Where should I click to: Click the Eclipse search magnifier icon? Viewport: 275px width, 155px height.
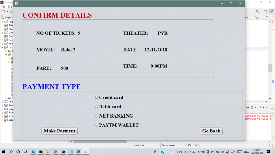point(257,12)
